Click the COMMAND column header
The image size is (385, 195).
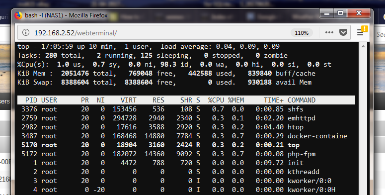pos(302,100)
